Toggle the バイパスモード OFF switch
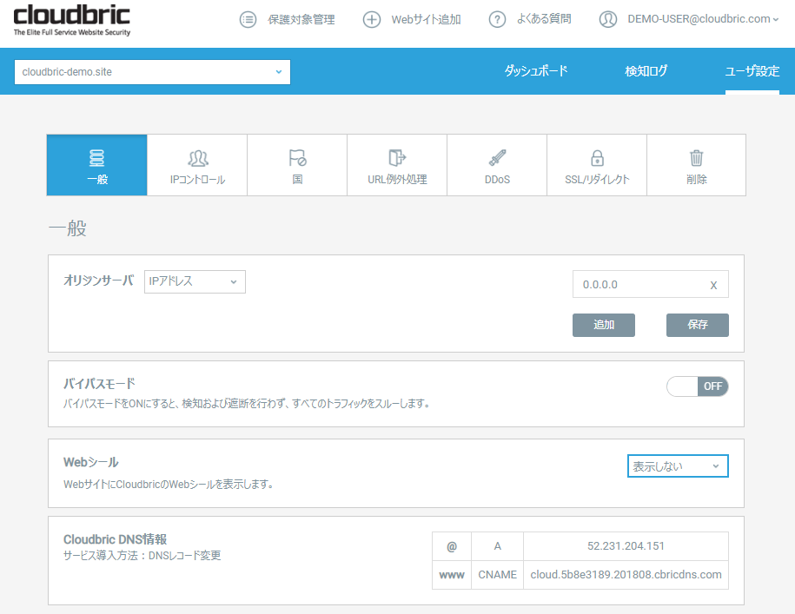This screenshot has width=795, height=614. click(x=697, y=386)
